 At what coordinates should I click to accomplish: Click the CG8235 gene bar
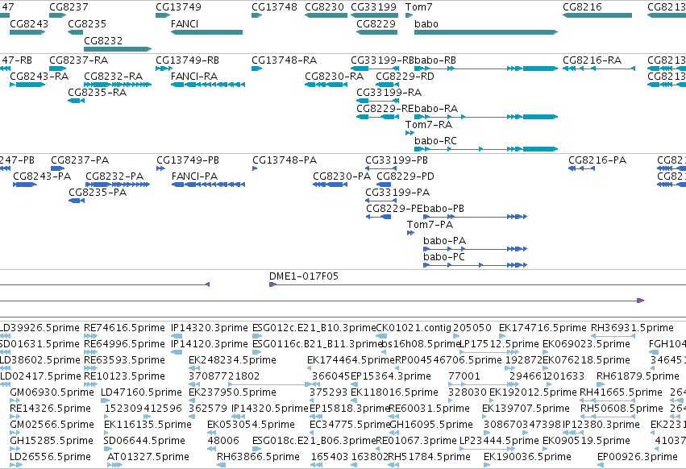point(75,32)
